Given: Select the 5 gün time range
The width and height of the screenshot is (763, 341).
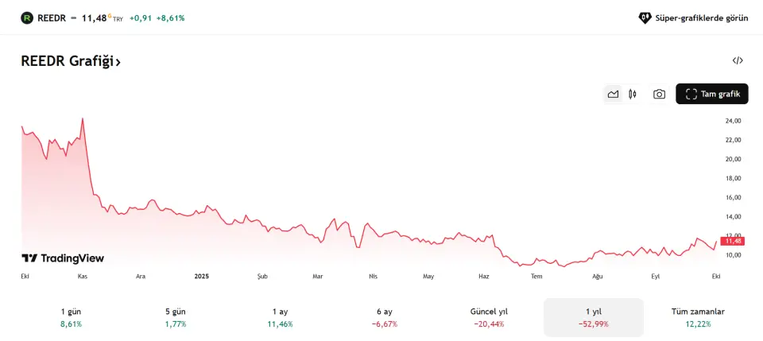Looking at the screenshot, I should point(173,317).
